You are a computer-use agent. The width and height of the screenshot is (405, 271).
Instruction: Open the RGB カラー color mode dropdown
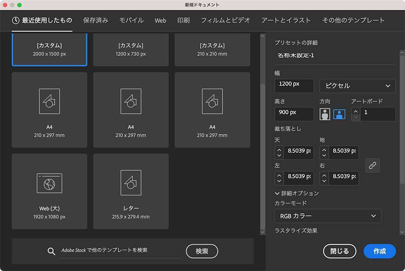328,216
